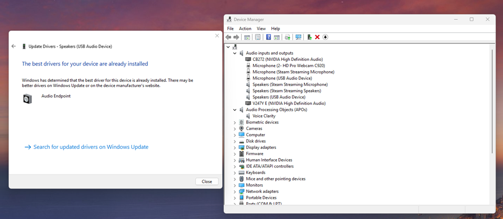Click the Cameras category icon
This screenshot has height=219, width=503.
[242, 128]
